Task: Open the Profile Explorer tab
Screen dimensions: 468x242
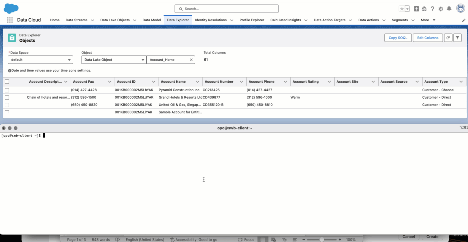Action: [252, 20]
